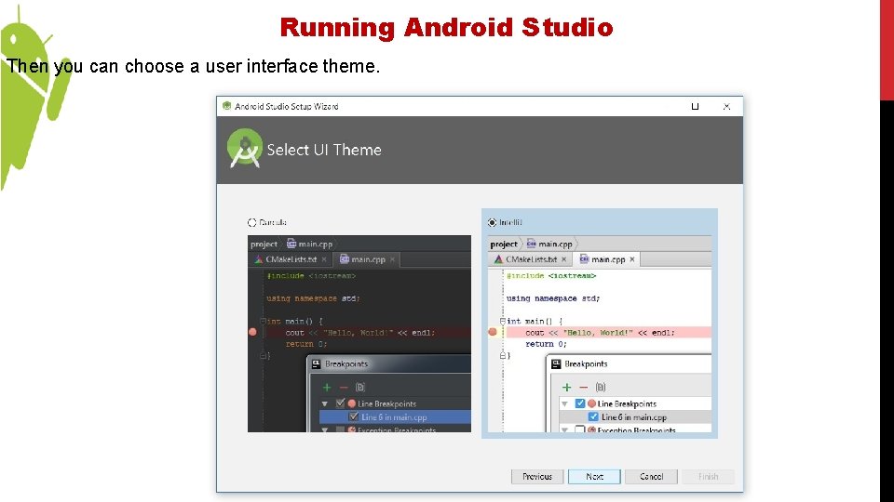Click 'using namespace std;' in dark preview
894x502 pixels.
[313, 298]
